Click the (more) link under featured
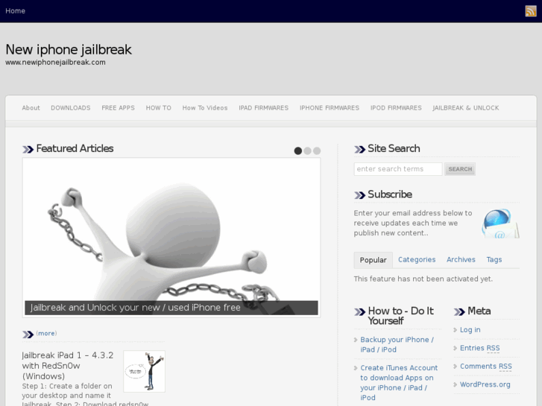This screenshot has height=406, width=542. point(46,333)
